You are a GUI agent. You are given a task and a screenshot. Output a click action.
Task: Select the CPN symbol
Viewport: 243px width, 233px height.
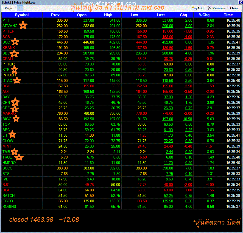6,103
